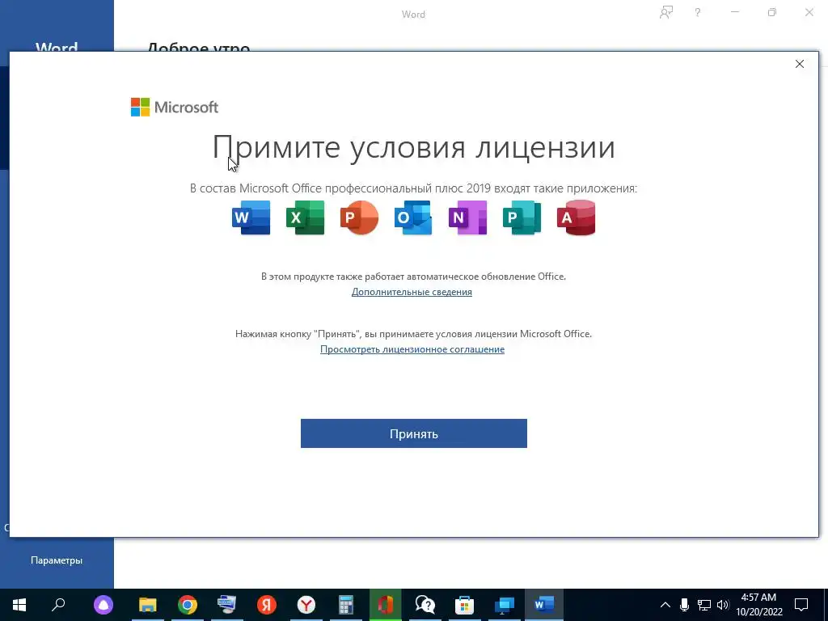Image resolution: width=828 pixels, height=621 pixels.
Task: Click the Excel app icon in license dialog
Action: coord(305,218)
